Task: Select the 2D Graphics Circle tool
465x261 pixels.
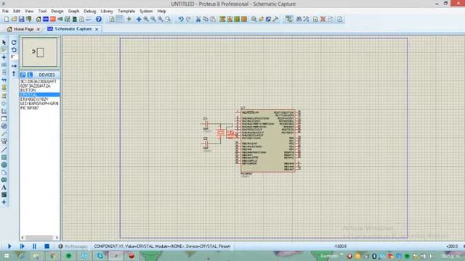Action: coord(4,165)
